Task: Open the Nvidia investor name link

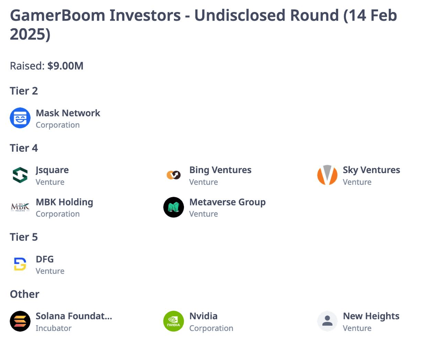Action: pyautogui.click(x=203, y=316)
